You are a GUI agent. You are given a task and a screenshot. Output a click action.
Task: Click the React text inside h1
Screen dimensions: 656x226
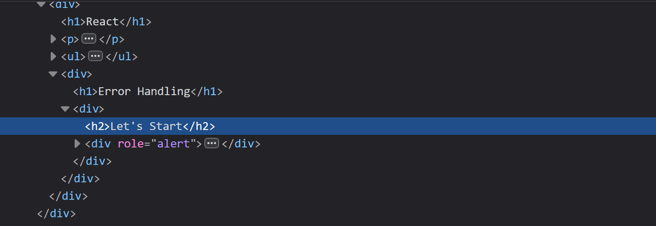(x=102, y=22)
